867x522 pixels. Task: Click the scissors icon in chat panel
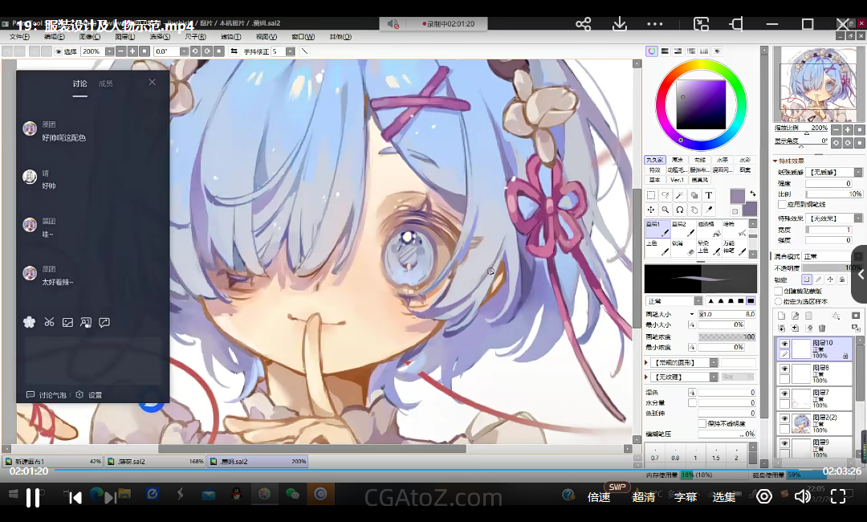click(x=49, y=322)
